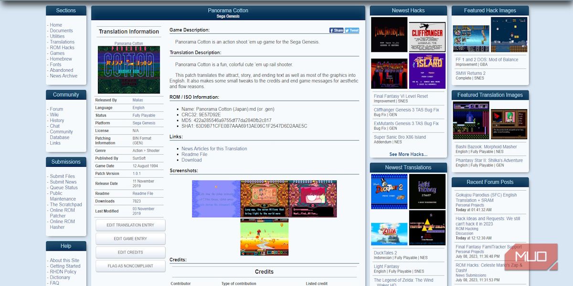
Task: Click Sega Genesis platform link
Action: [x=144, y=123]
